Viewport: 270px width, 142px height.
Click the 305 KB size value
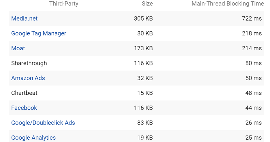[x=143, y=19]
